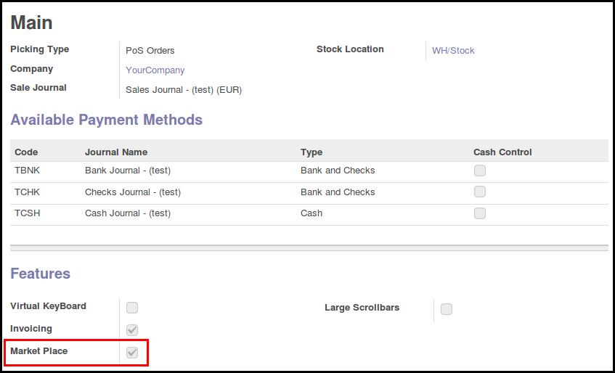Screen dimensions: 615x373
Task: Click 'Cash Journal - (test)' row name
Action: tap(128, 213)
